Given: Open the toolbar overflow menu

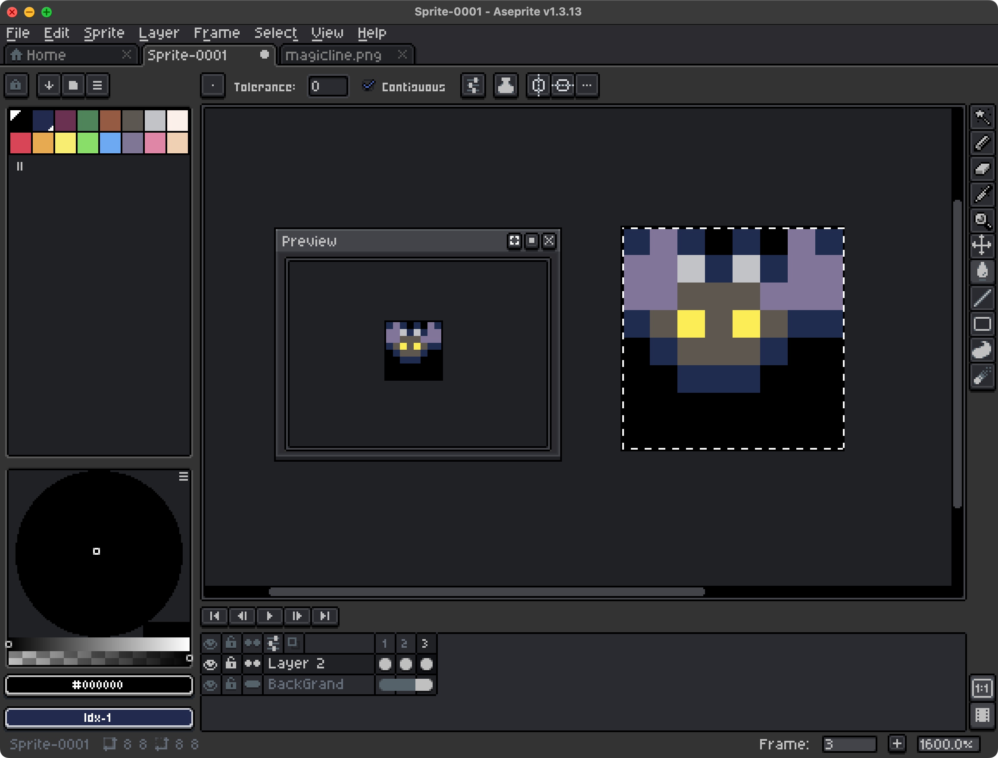Looking at the screenshot, I should click(587, 85).
